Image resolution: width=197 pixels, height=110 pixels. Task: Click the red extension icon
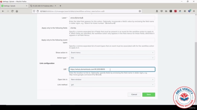pyautogui.click(x=175, y=11)
